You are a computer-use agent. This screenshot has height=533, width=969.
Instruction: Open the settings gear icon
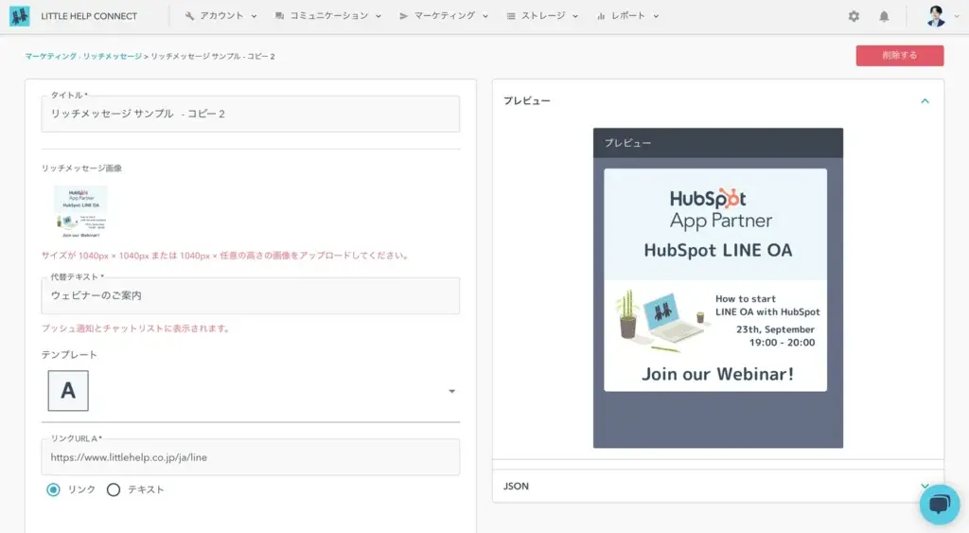[854, 16]
